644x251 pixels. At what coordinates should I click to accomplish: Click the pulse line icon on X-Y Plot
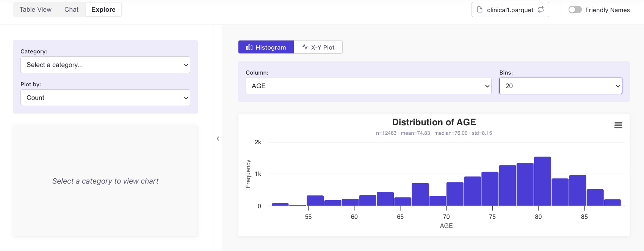305,47
